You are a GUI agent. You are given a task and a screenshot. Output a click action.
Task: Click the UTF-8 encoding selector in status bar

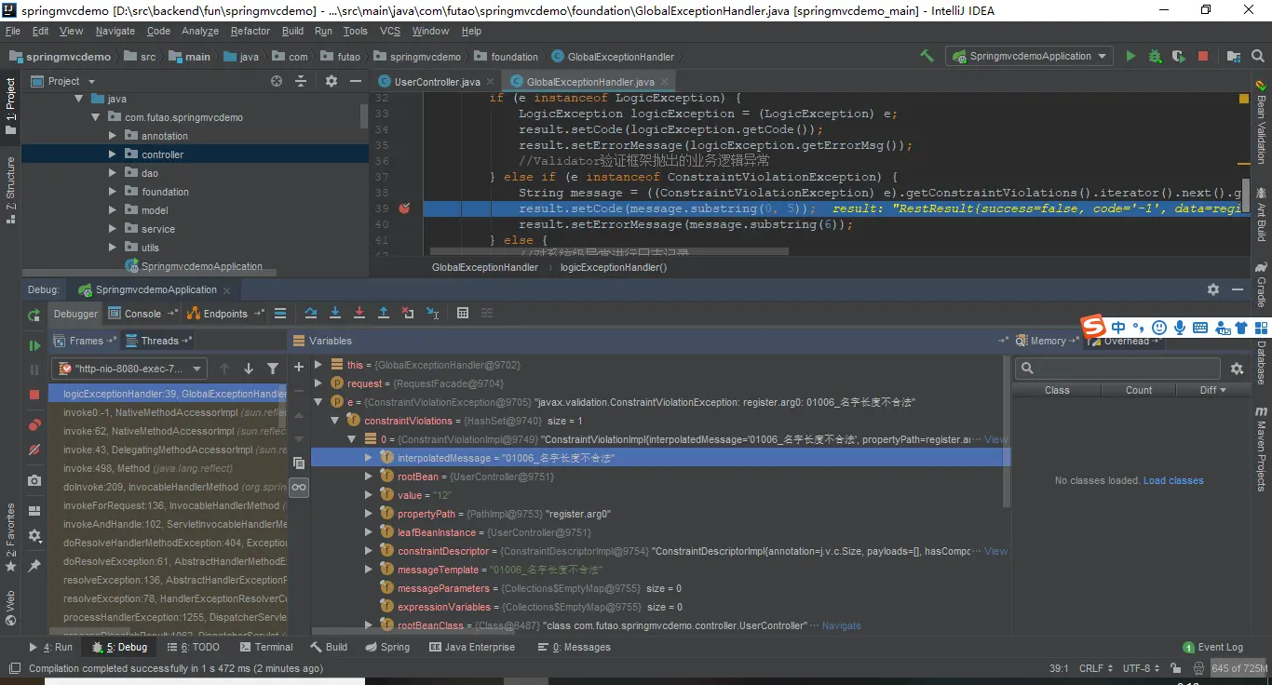pyautogui.click(x=1141, y=668)
